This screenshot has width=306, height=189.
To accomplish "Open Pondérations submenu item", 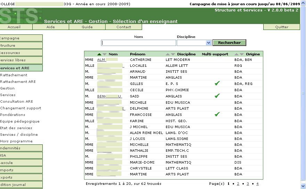I will 13,115.
